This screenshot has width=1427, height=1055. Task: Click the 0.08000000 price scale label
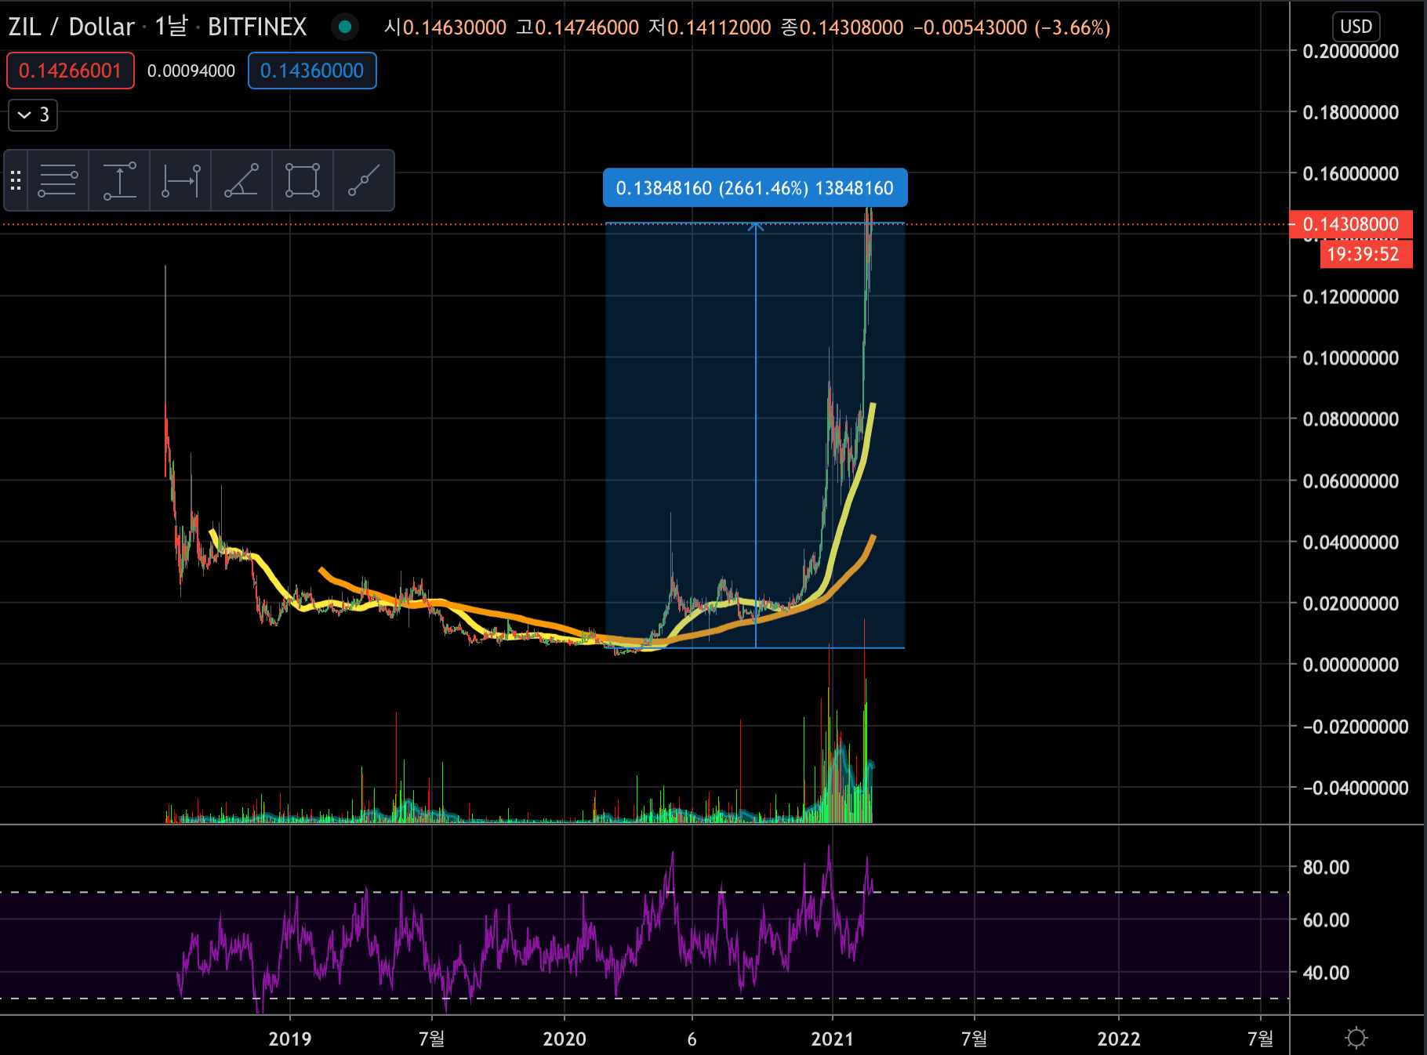pyautogui.click(x=1351, y=419)
